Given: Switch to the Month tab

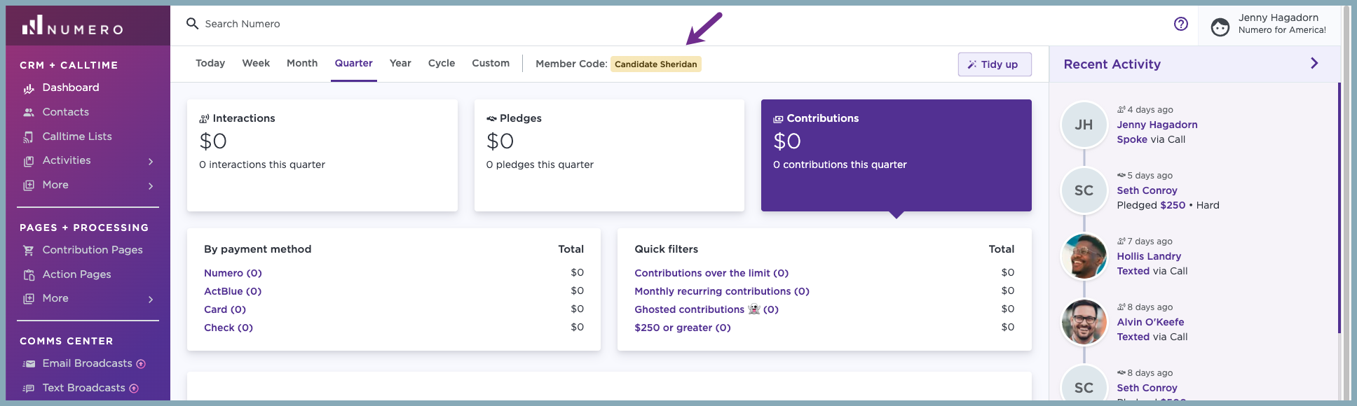Looking at the screenshot, I should pyautogui.click(x=302, y=63).
